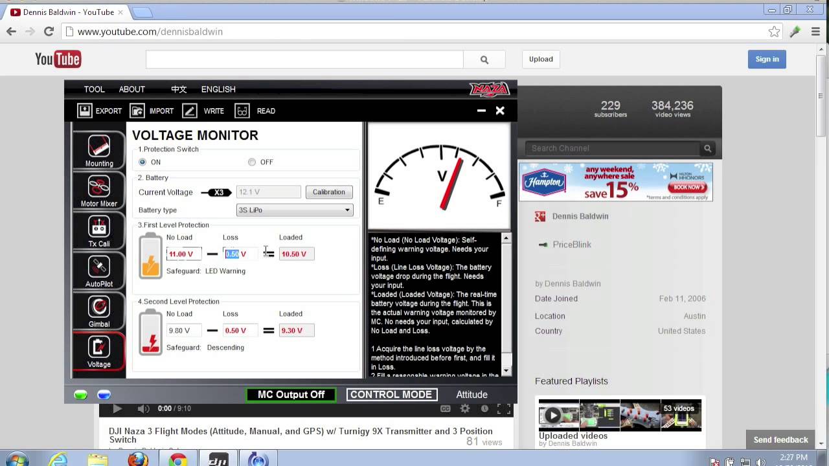Click the YouTube main search box
829x466 pixels.
click(304, 59)
